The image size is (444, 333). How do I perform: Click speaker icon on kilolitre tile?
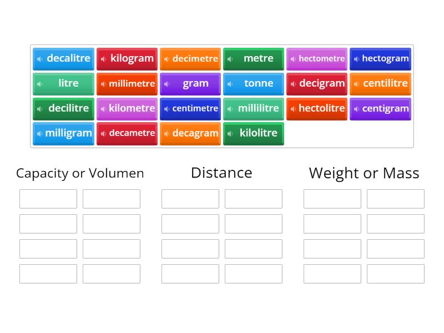point(230,134)
